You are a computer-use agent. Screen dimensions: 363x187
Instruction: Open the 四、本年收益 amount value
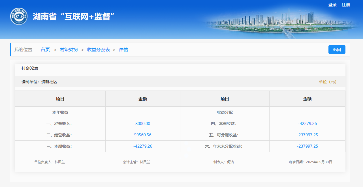[x=307, y=124]
